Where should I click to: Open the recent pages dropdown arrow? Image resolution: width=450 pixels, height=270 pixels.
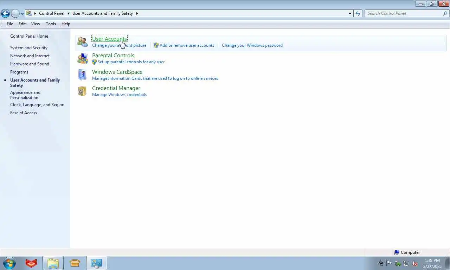22,14
